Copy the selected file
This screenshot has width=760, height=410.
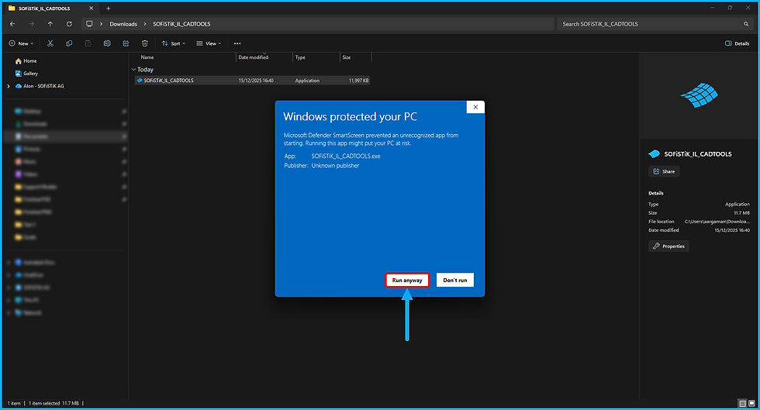coord(69,43)
